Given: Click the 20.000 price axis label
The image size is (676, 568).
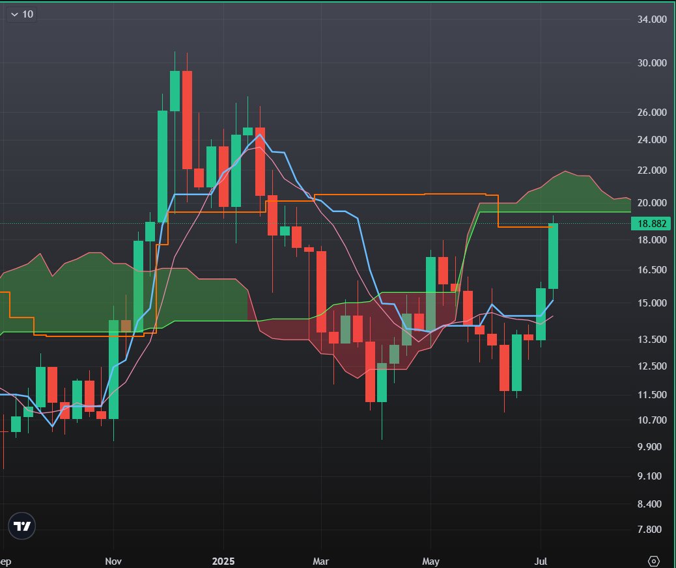Looking at the screenshot, I should [652, 203].
